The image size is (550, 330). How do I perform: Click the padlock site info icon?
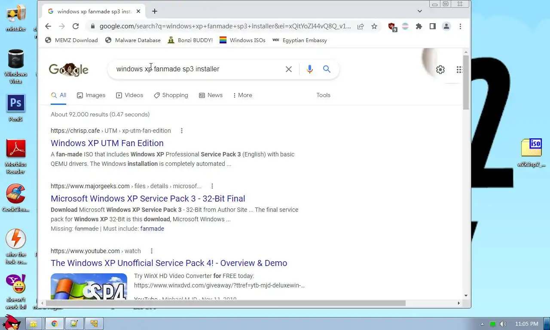pos(92,26)
